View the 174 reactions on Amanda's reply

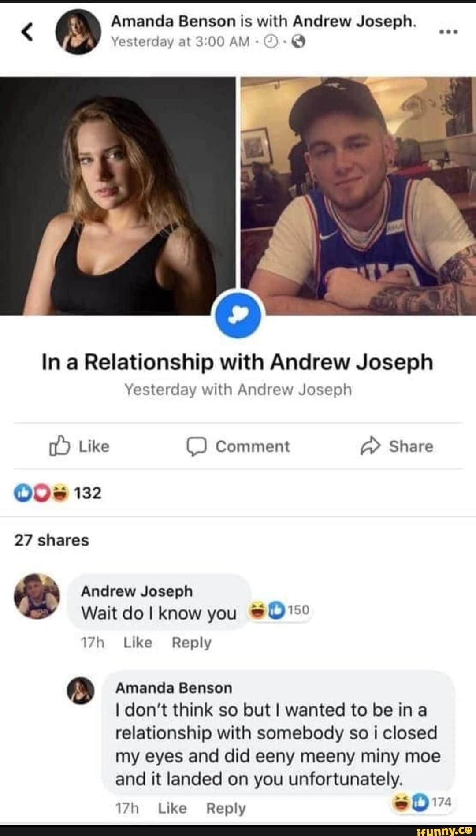pyautogui.click(x=422, y=802)
